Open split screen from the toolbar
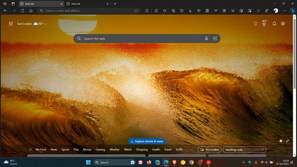 pyautogui.click(x=156, y=11)
